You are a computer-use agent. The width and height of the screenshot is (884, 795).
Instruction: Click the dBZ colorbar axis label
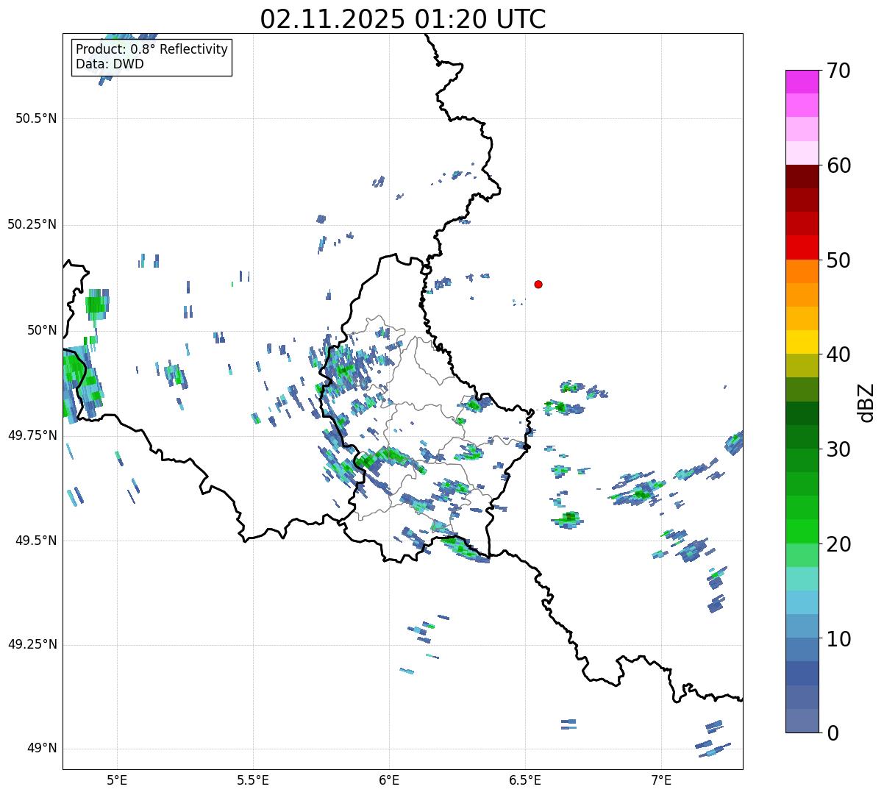[866, 402]
